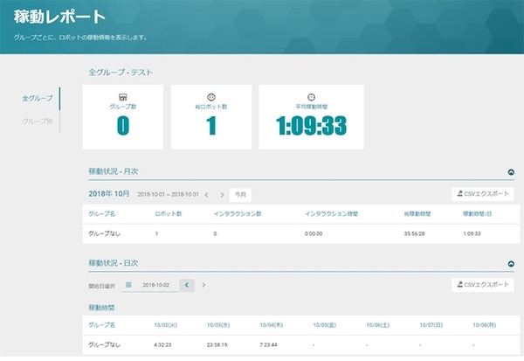524x361 pixels.
Task: Sort monthly table by ロボット数 header
Action: pyautogui.click(x=168, y=213)
